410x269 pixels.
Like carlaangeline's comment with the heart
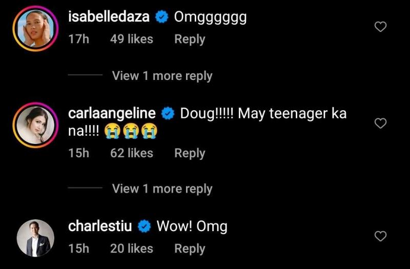click(380, 123)
